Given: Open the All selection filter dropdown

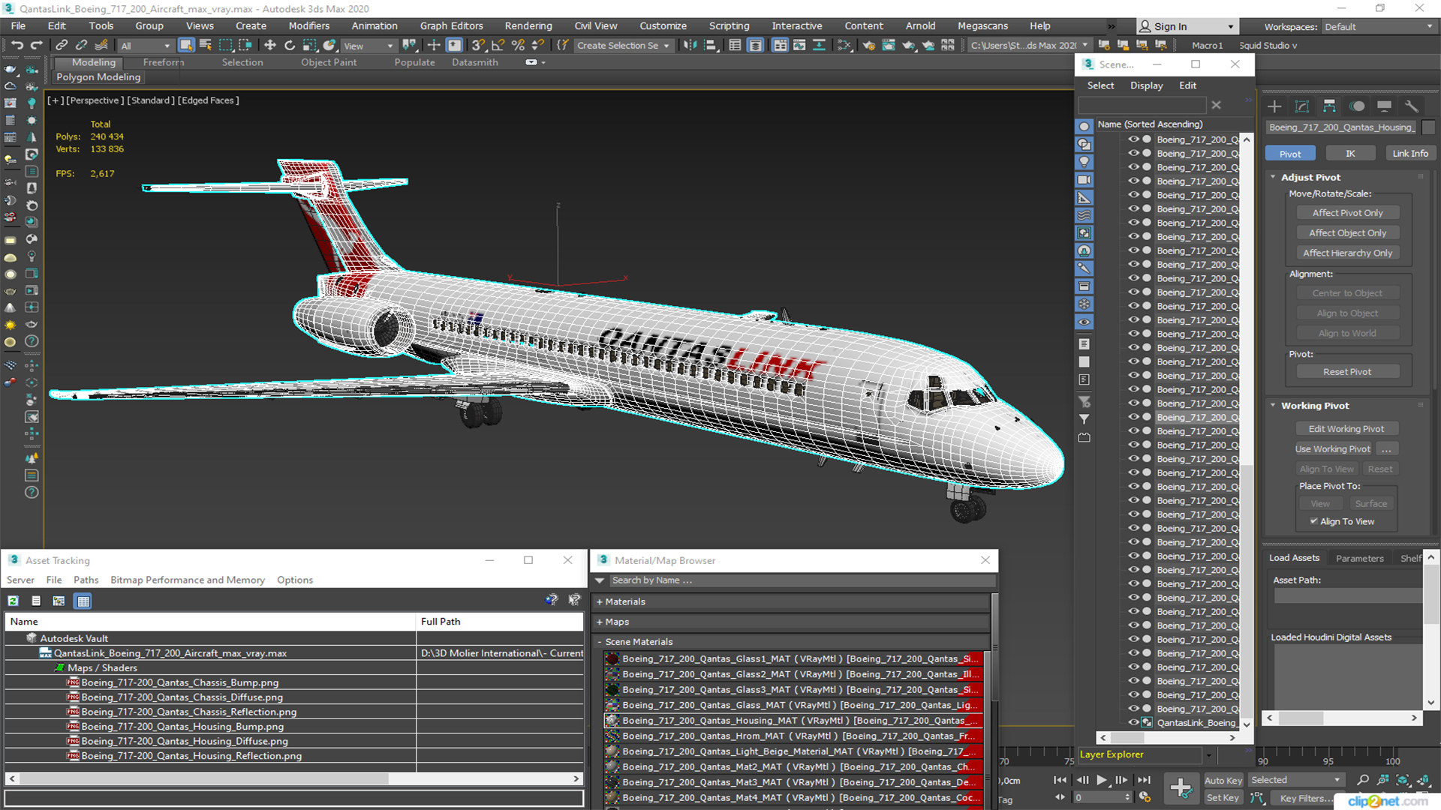Looking at the screenshot, I should 146,46.
